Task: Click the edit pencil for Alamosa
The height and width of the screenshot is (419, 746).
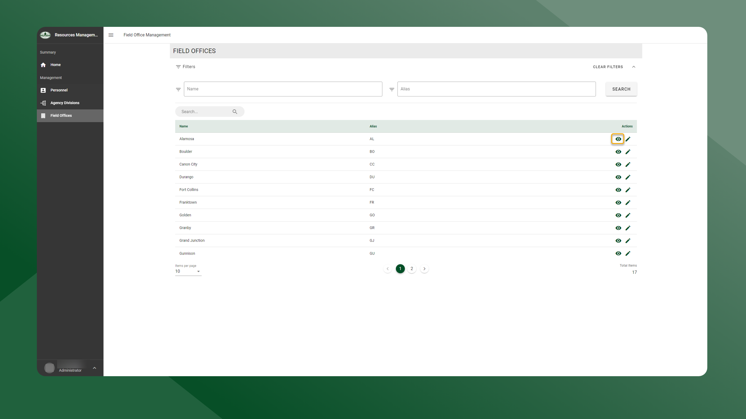Action: click(628, 139)
